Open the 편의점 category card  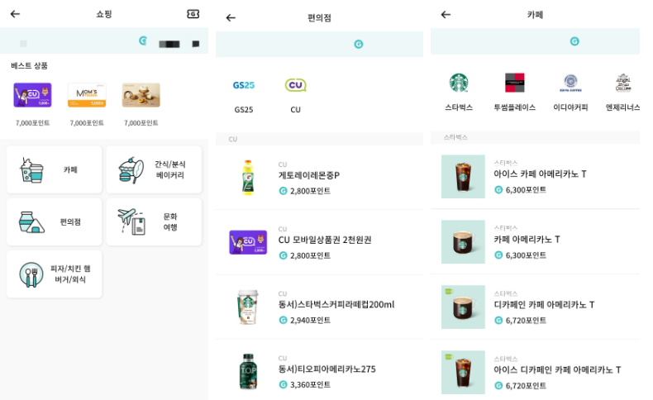point(54,221)
